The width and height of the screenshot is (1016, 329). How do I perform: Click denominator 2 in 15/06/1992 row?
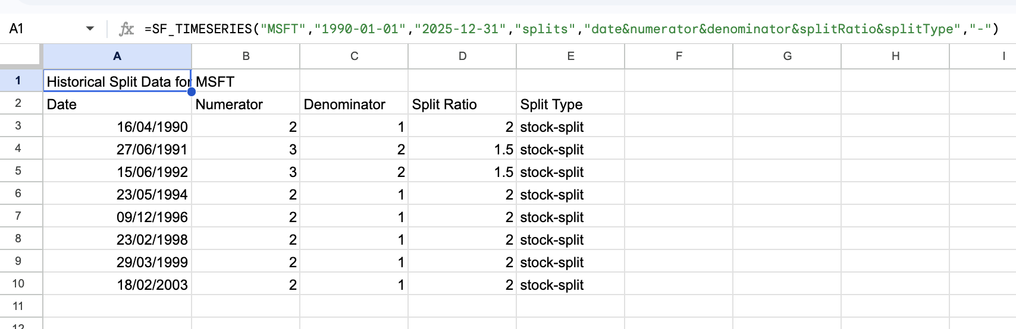(x=354, y=171)
